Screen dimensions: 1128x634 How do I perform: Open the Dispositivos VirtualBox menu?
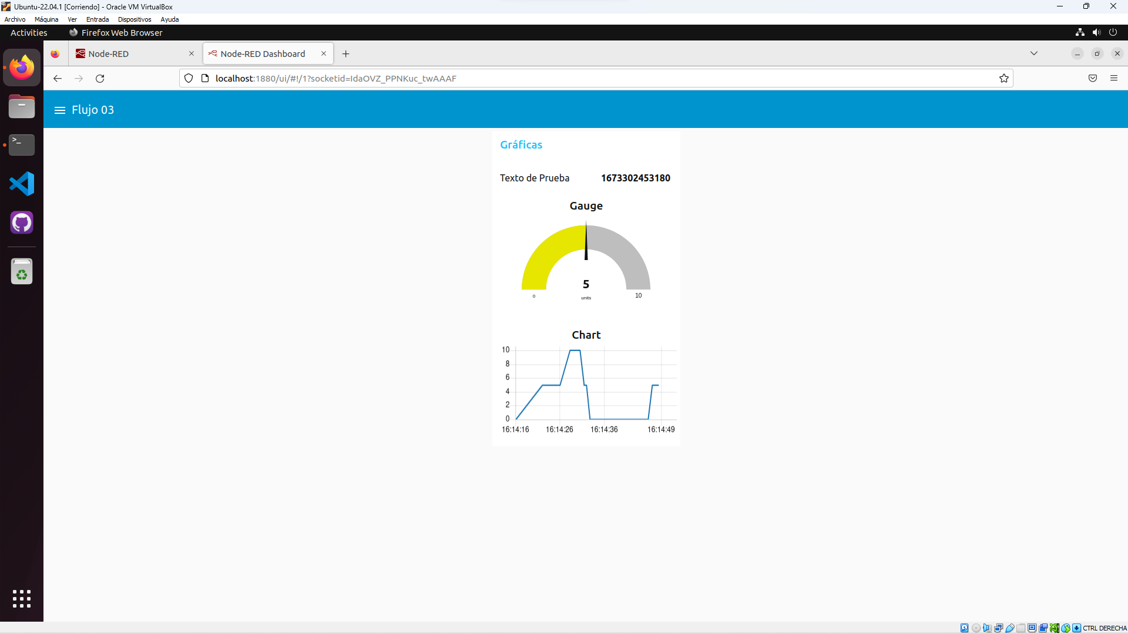click(134, 19)
